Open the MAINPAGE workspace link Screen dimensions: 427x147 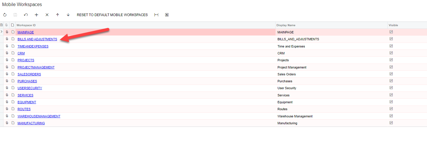26,32
